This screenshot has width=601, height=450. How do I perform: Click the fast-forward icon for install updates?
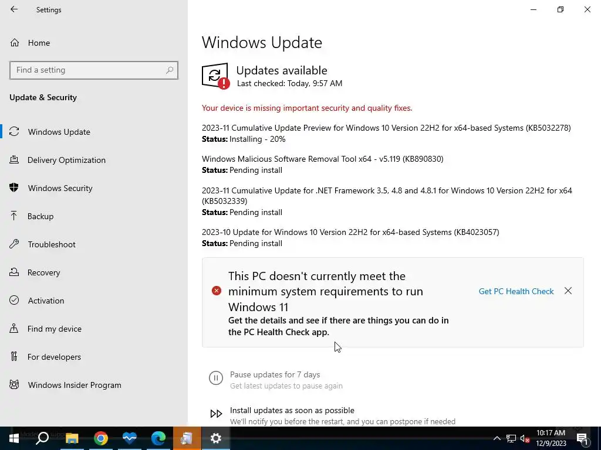[x=216, y=414]
